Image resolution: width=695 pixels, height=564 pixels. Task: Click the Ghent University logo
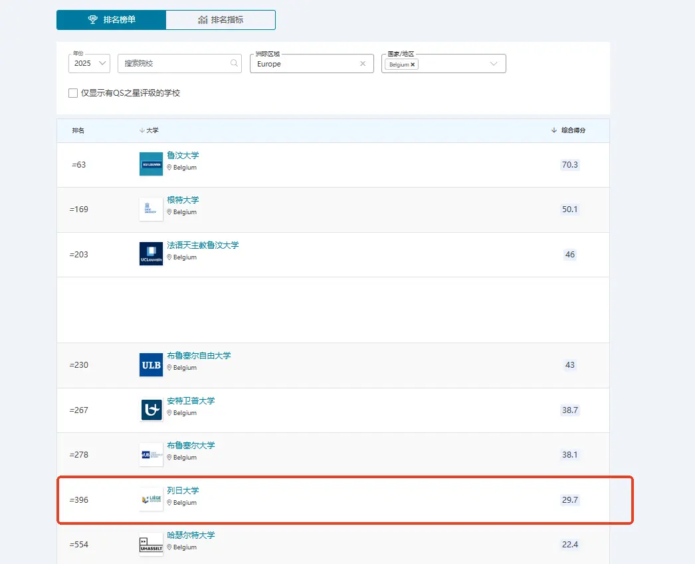click(151, 209)
